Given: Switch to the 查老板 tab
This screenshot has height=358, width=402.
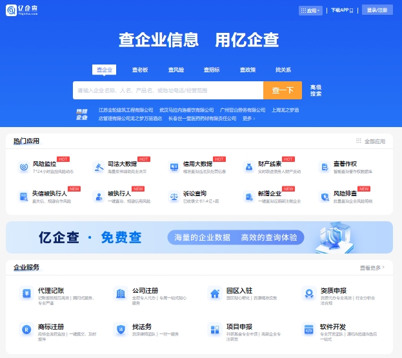Looking at the screenshot, I should pyautogui.click(x=140, y=70).
